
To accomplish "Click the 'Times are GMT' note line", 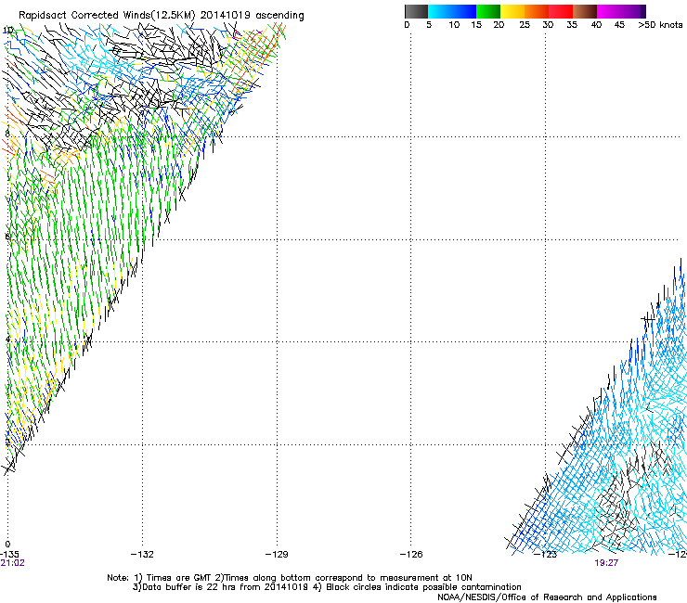I will (x=290, y=578).
